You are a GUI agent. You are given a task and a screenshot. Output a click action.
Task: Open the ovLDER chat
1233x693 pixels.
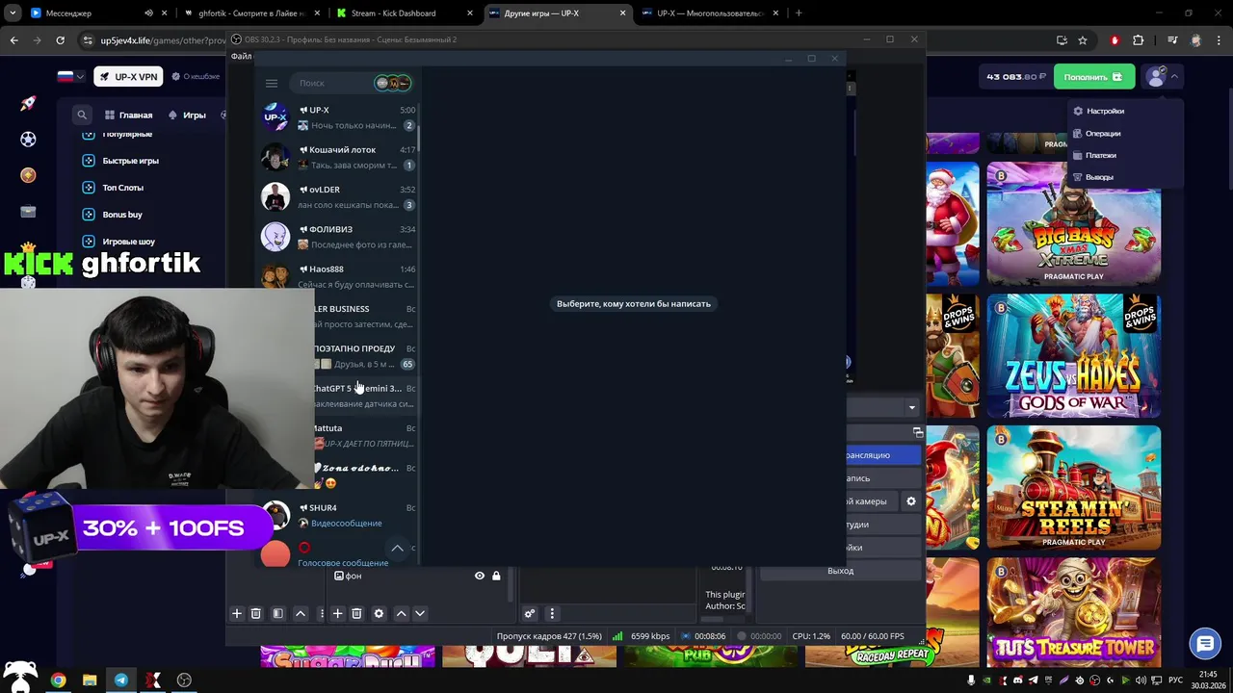pos(338,196)
